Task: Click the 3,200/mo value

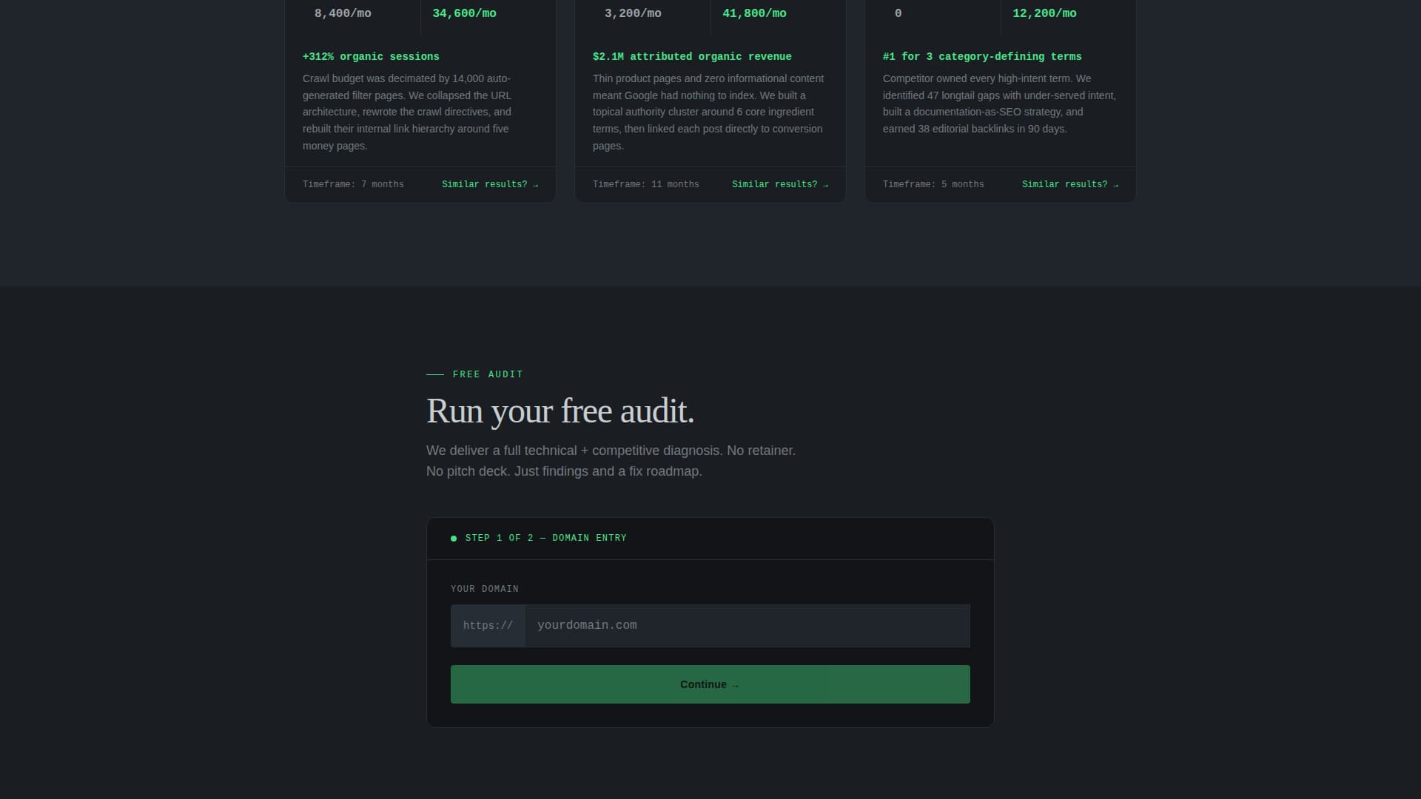Action: [x=633, y=13]
